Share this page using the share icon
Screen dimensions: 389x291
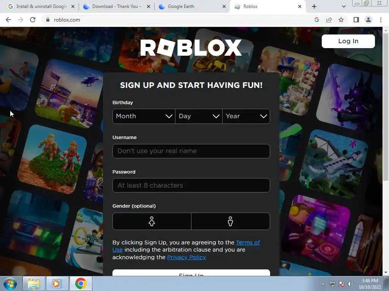(x=329, y=20)
